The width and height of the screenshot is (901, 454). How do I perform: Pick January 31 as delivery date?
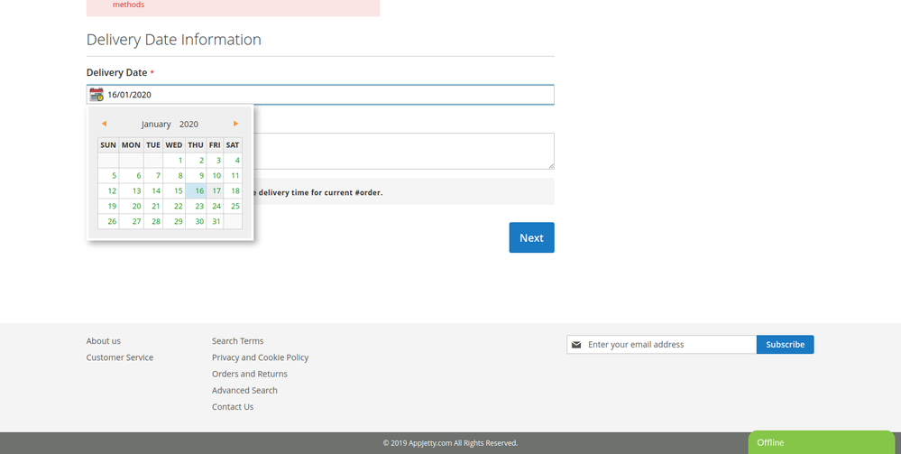click(x=216, y=221)
